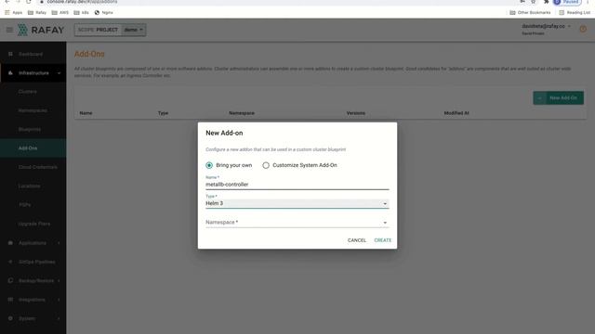Image resolution: width=595 pixels, height=334 pixels.
Task: Click the browser reload icon
Action: tap(29, 2)
